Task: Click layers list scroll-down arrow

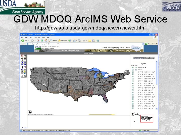Action: [157, 108]
